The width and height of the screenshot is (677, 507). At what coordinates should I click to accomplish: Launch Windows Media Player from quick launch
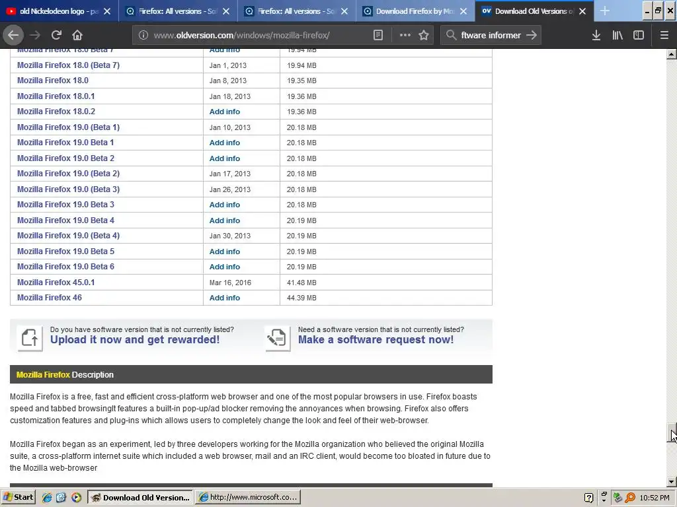tap(77, 498)
